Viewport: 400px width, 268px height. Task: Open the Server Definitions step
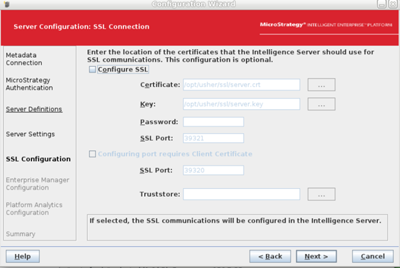click(34, 109)
